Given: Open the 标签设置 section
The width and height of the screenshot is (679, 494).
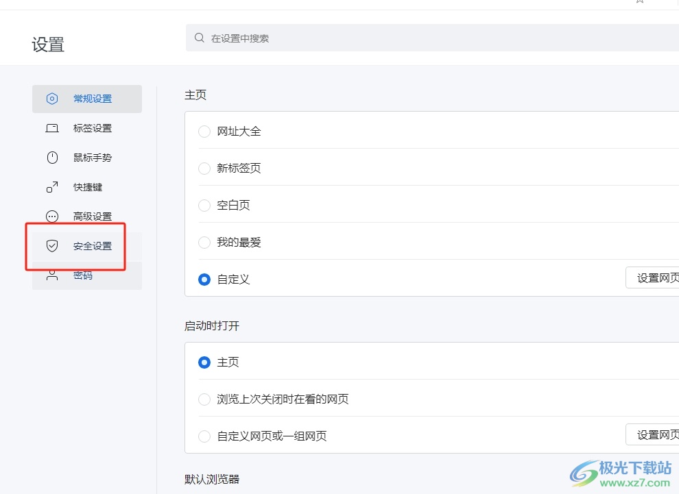Looking at the screenshot, I should pos(87,128).
